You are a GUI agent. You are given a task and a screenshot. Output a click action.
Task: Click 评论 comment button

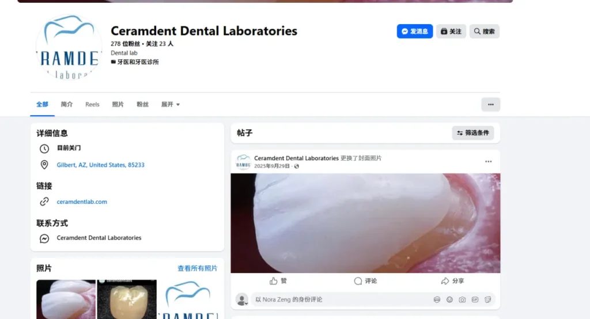click(x=365, y=281)
